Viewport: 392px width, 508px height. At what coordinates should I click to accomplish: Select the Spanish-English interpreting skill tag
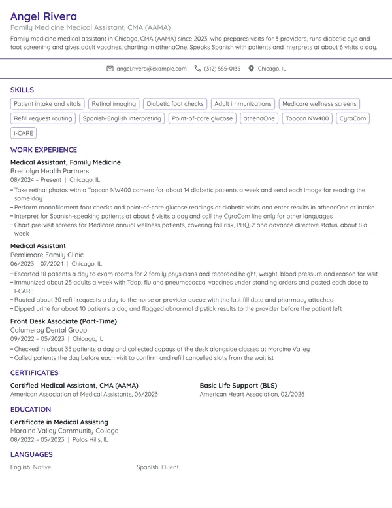[122, 118]
